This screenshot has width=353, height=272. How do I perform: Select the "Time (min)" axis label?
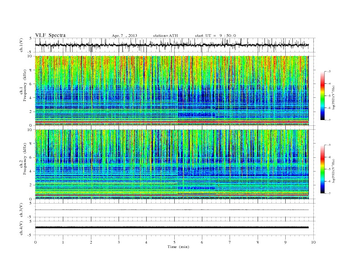click(x=178, y=247)
